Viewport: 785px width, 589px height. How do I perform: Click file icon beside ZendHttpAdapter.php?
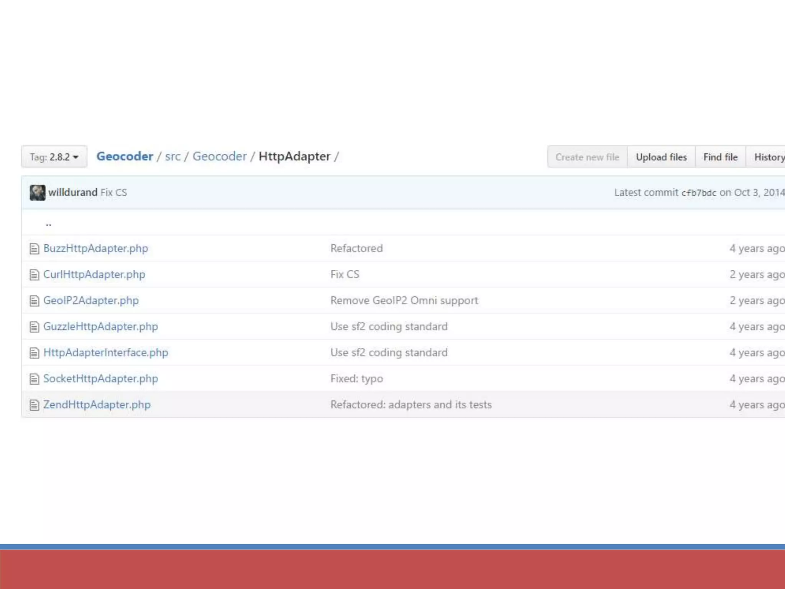pos(34,405)
